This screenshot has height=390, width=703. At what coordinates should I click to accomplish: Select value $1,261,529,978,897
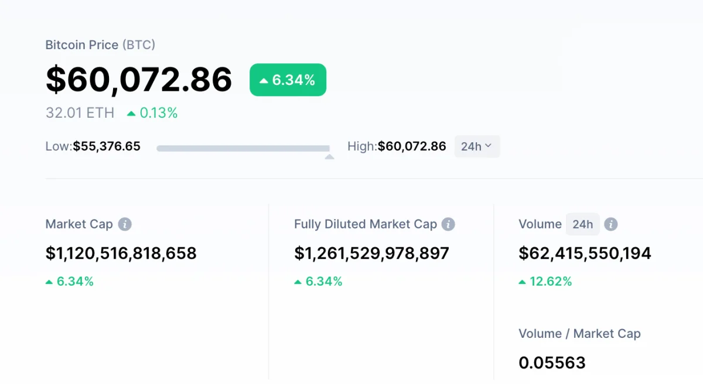[371, 254]
